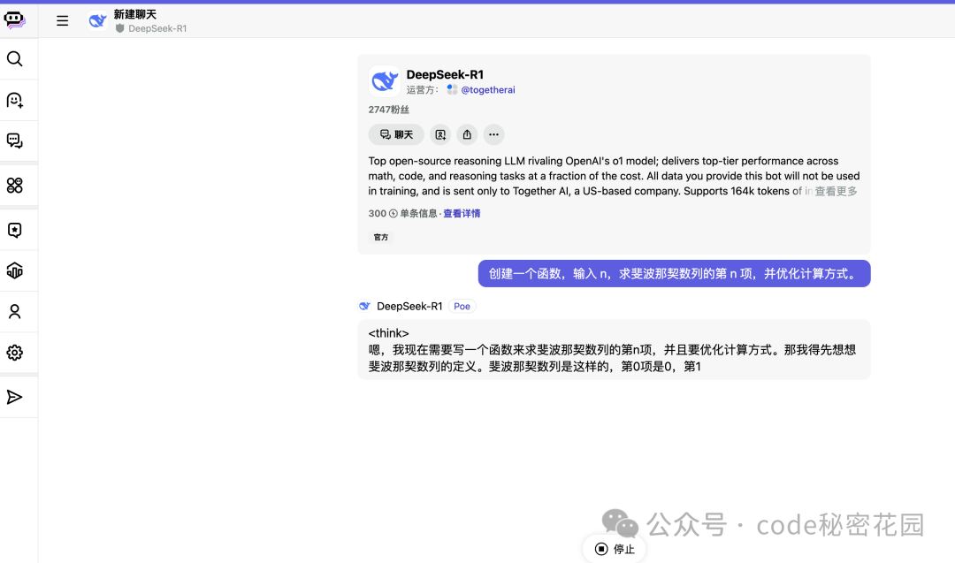Open the settings gear icon

[x=15, y=353]
